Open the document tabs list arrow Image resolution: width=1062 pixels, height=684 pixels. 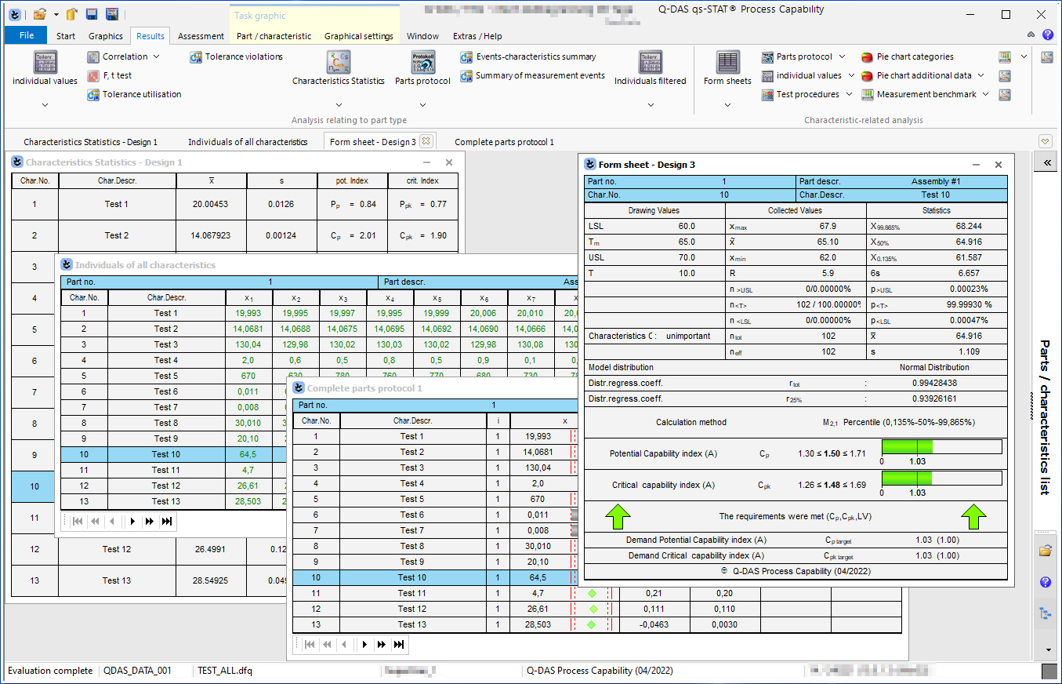tap(1045, 141)
